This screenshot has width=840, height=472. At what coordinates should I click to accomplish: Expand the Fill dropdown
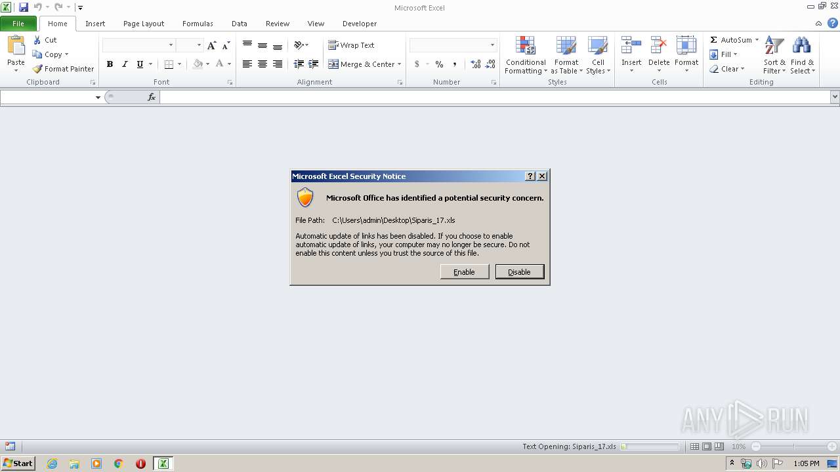coord(735,54)
